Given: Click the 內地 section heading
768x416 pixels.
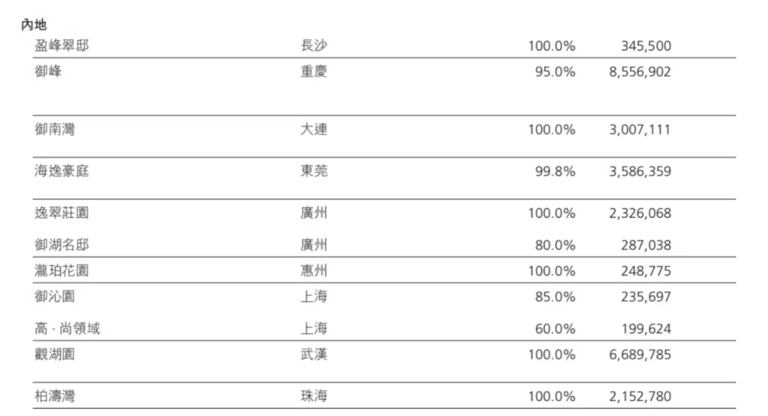Looking at the screenshot, I should [34, 25].
